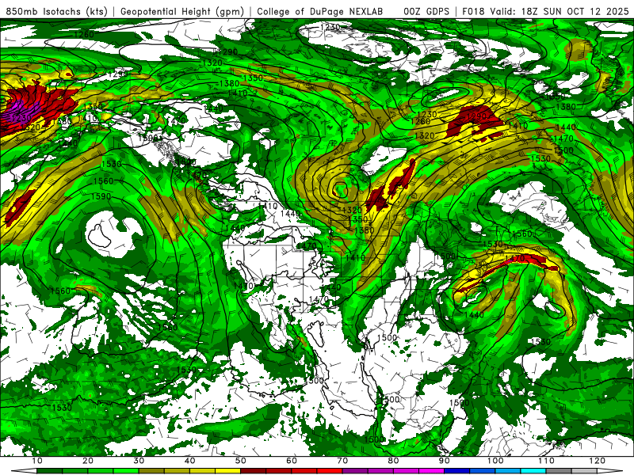The height and width of the screenshot is (475, 634).
Task: Click the '20' tick label on the color bar
Action: click(x=88, y=461)
